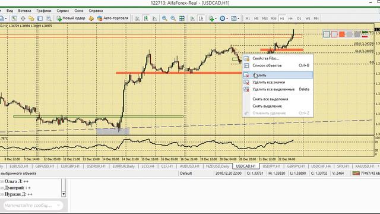Switch chart to candlesticks
Image resolution: width=380 pixels, height=214 pixels.
coord(146,18)
